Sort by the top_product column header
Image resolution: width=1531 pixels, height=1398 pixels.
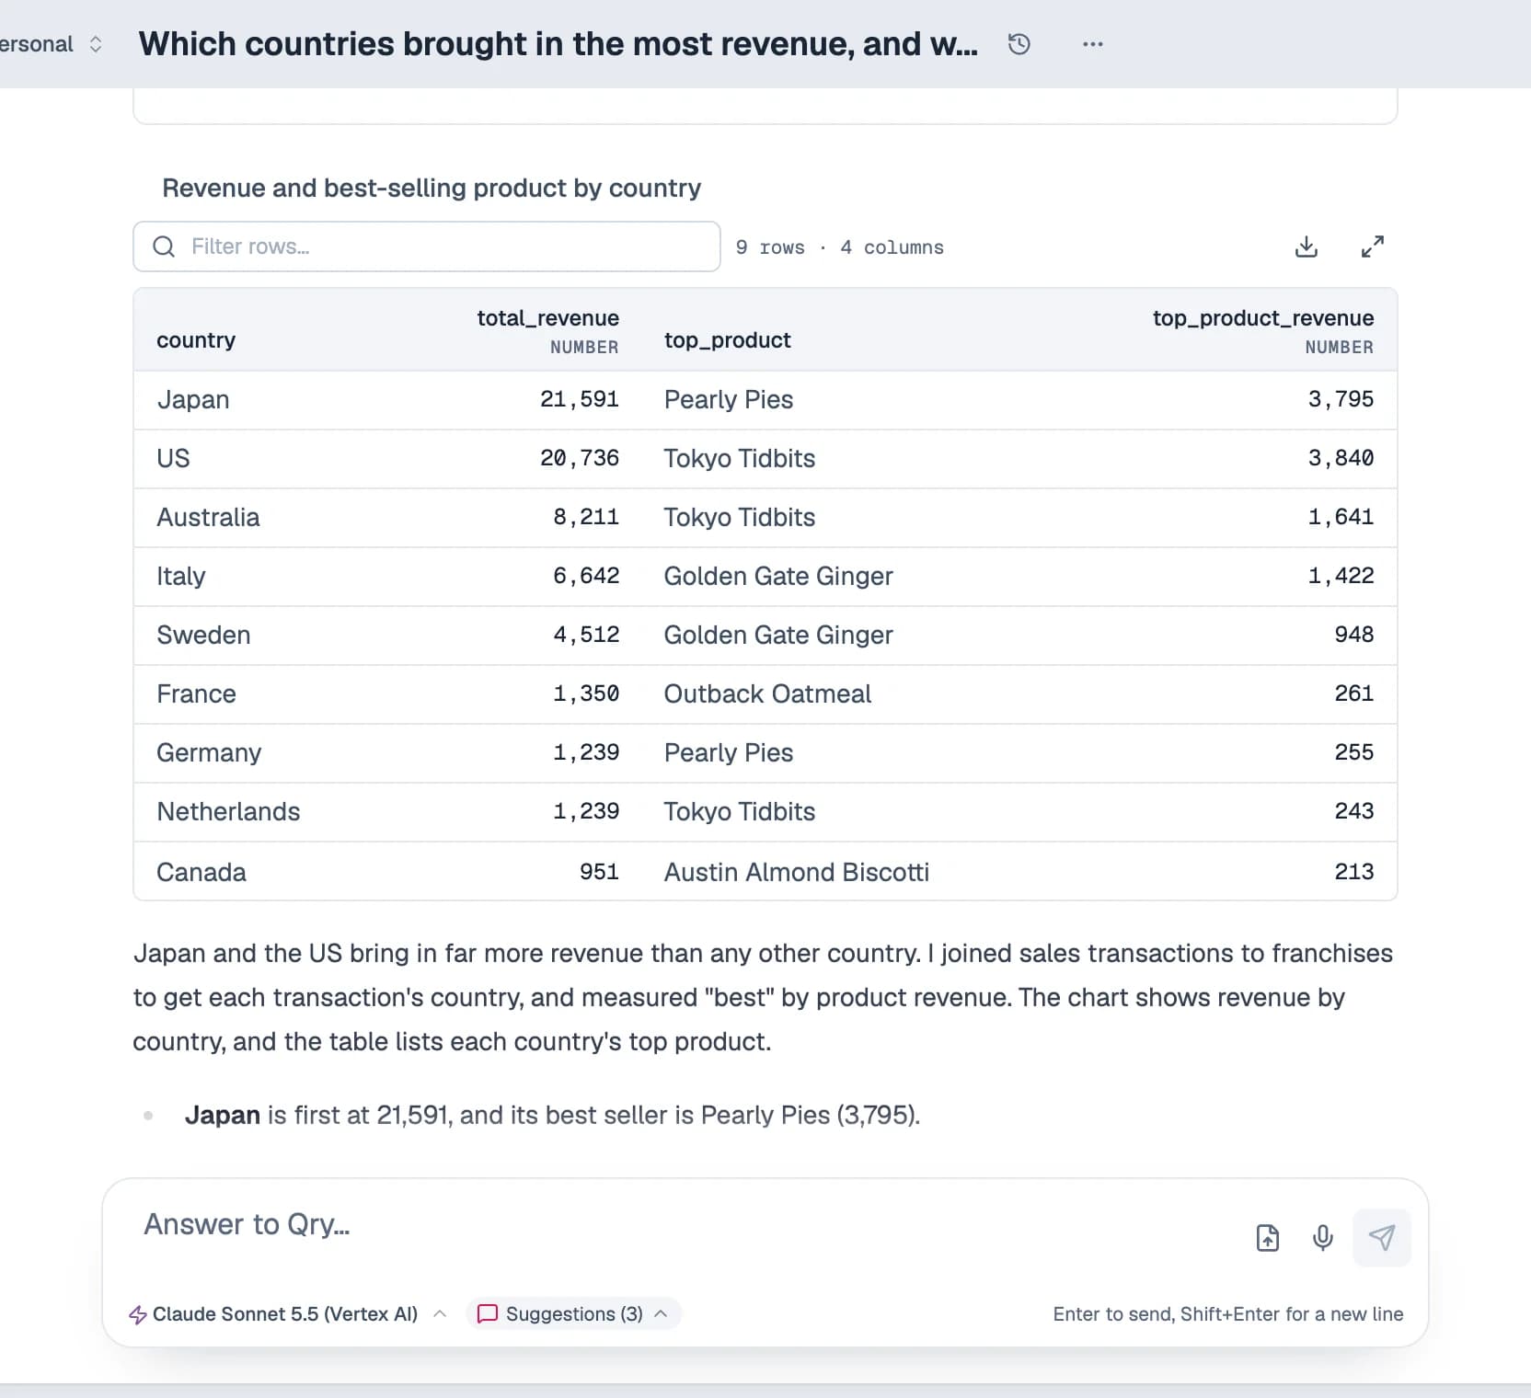727,340
